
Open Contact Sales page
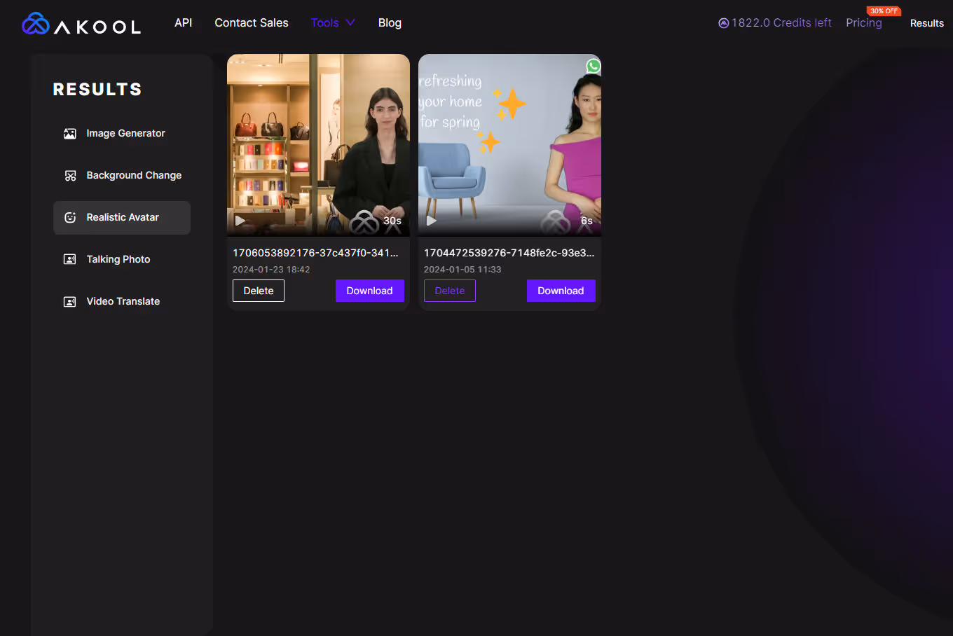(252, 22)
